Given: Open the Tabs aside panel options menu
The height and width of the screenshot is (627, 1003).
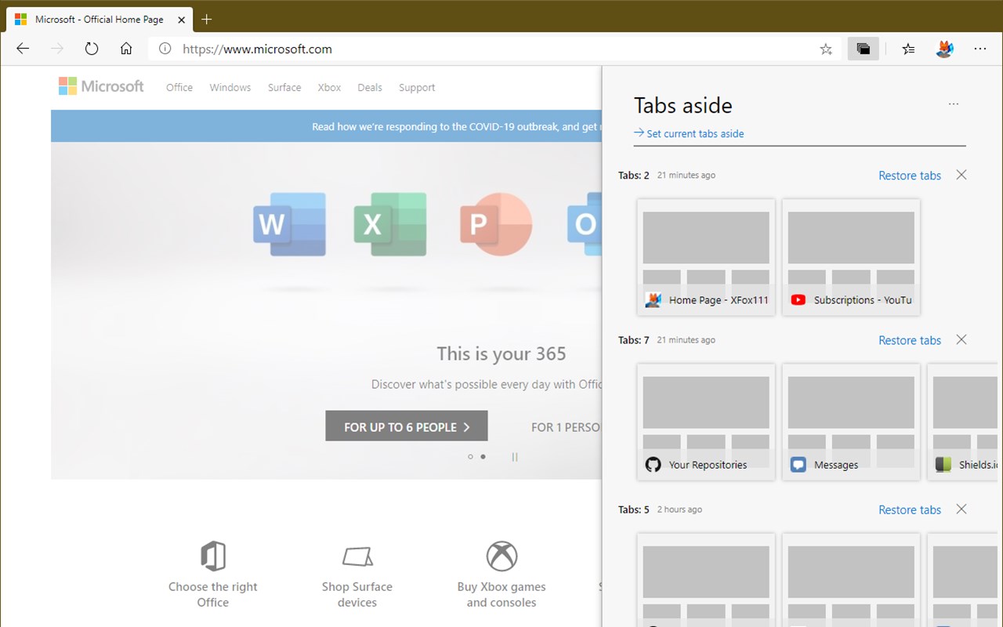Looking at the screenshot, I should tap(954, 104).
